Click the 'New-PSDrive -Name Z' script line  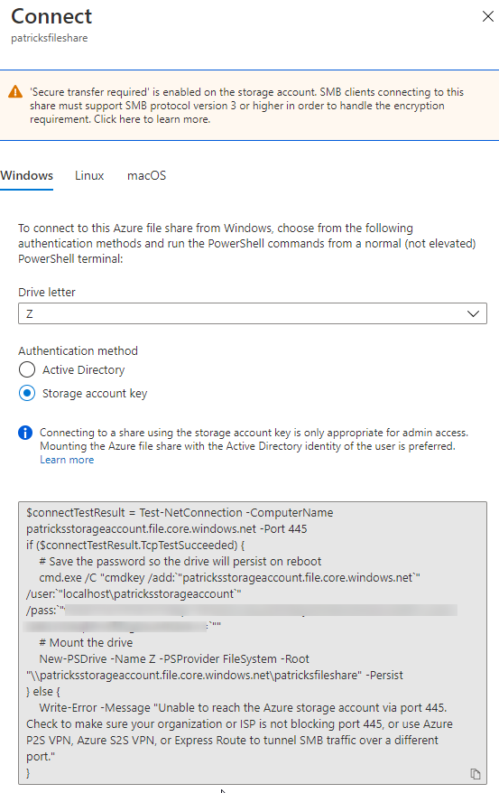point(174,659)
